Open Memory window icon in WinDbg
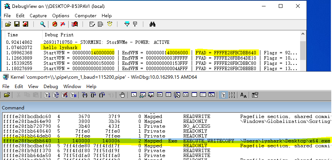This screenshot has height=160, width=332. click(168, 95)
